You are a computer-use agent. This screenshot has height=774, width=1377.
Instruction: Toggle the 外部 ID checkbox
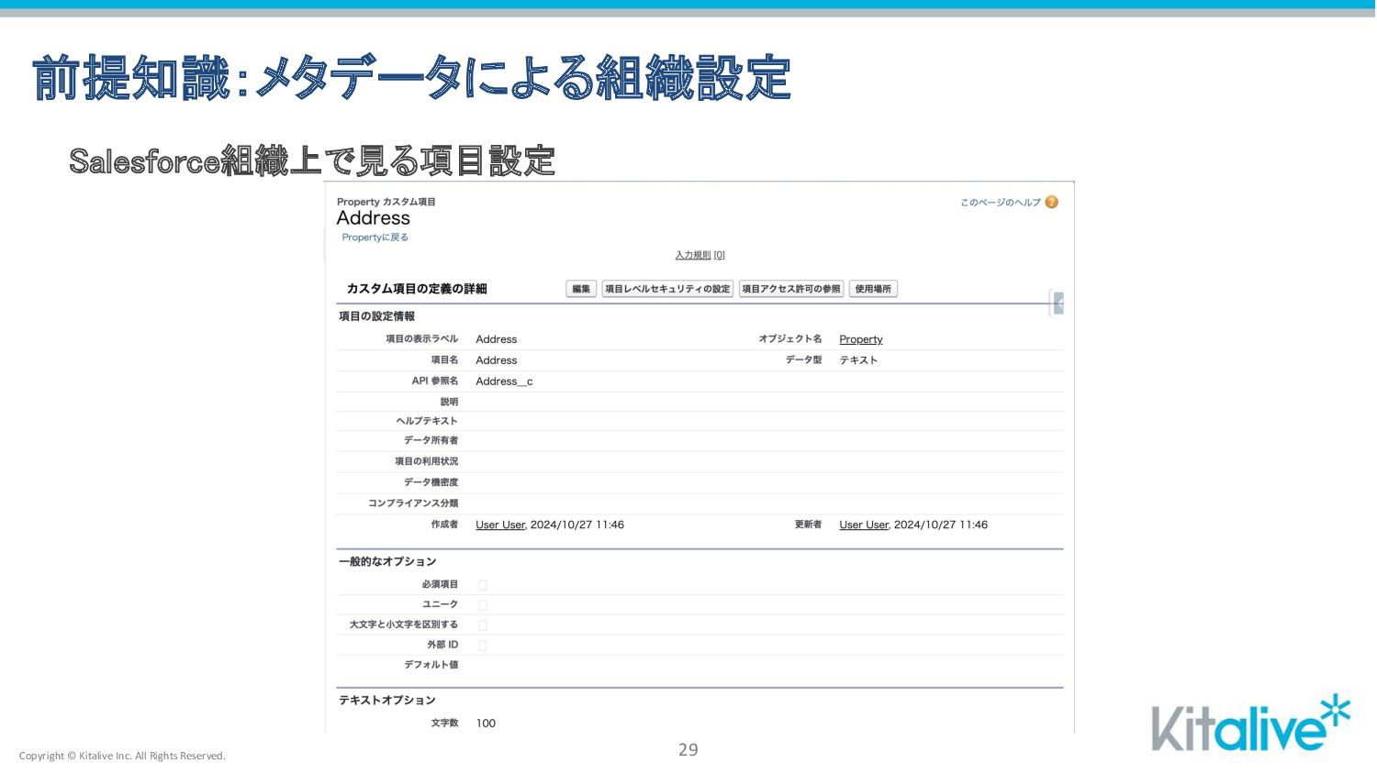pyautogui.click(x=482, y=646)
